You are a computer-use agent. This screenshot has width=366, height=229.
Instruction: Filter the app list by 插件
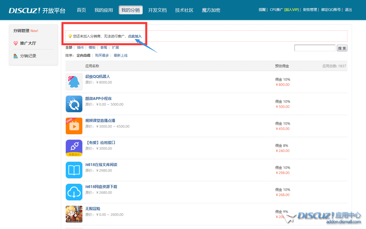tap(80, 48)
